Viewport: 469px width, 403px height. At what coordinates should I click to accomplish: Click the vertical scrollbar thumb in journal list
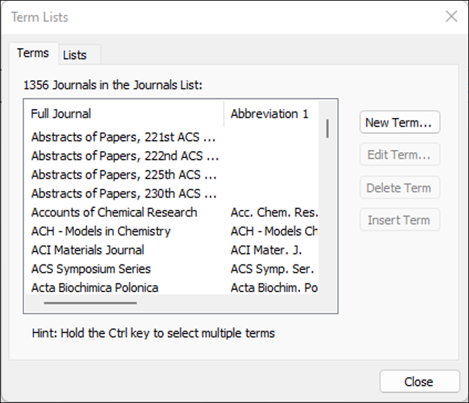point(327,128)
